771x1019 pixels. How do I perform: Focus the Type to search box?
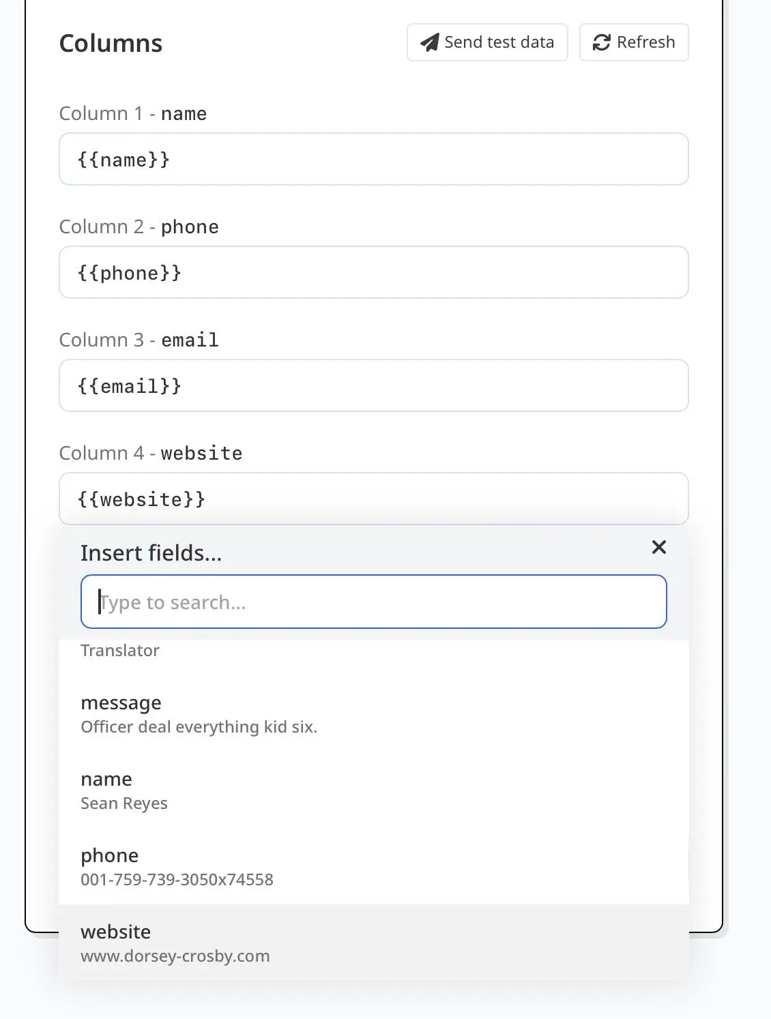point(373,602)
